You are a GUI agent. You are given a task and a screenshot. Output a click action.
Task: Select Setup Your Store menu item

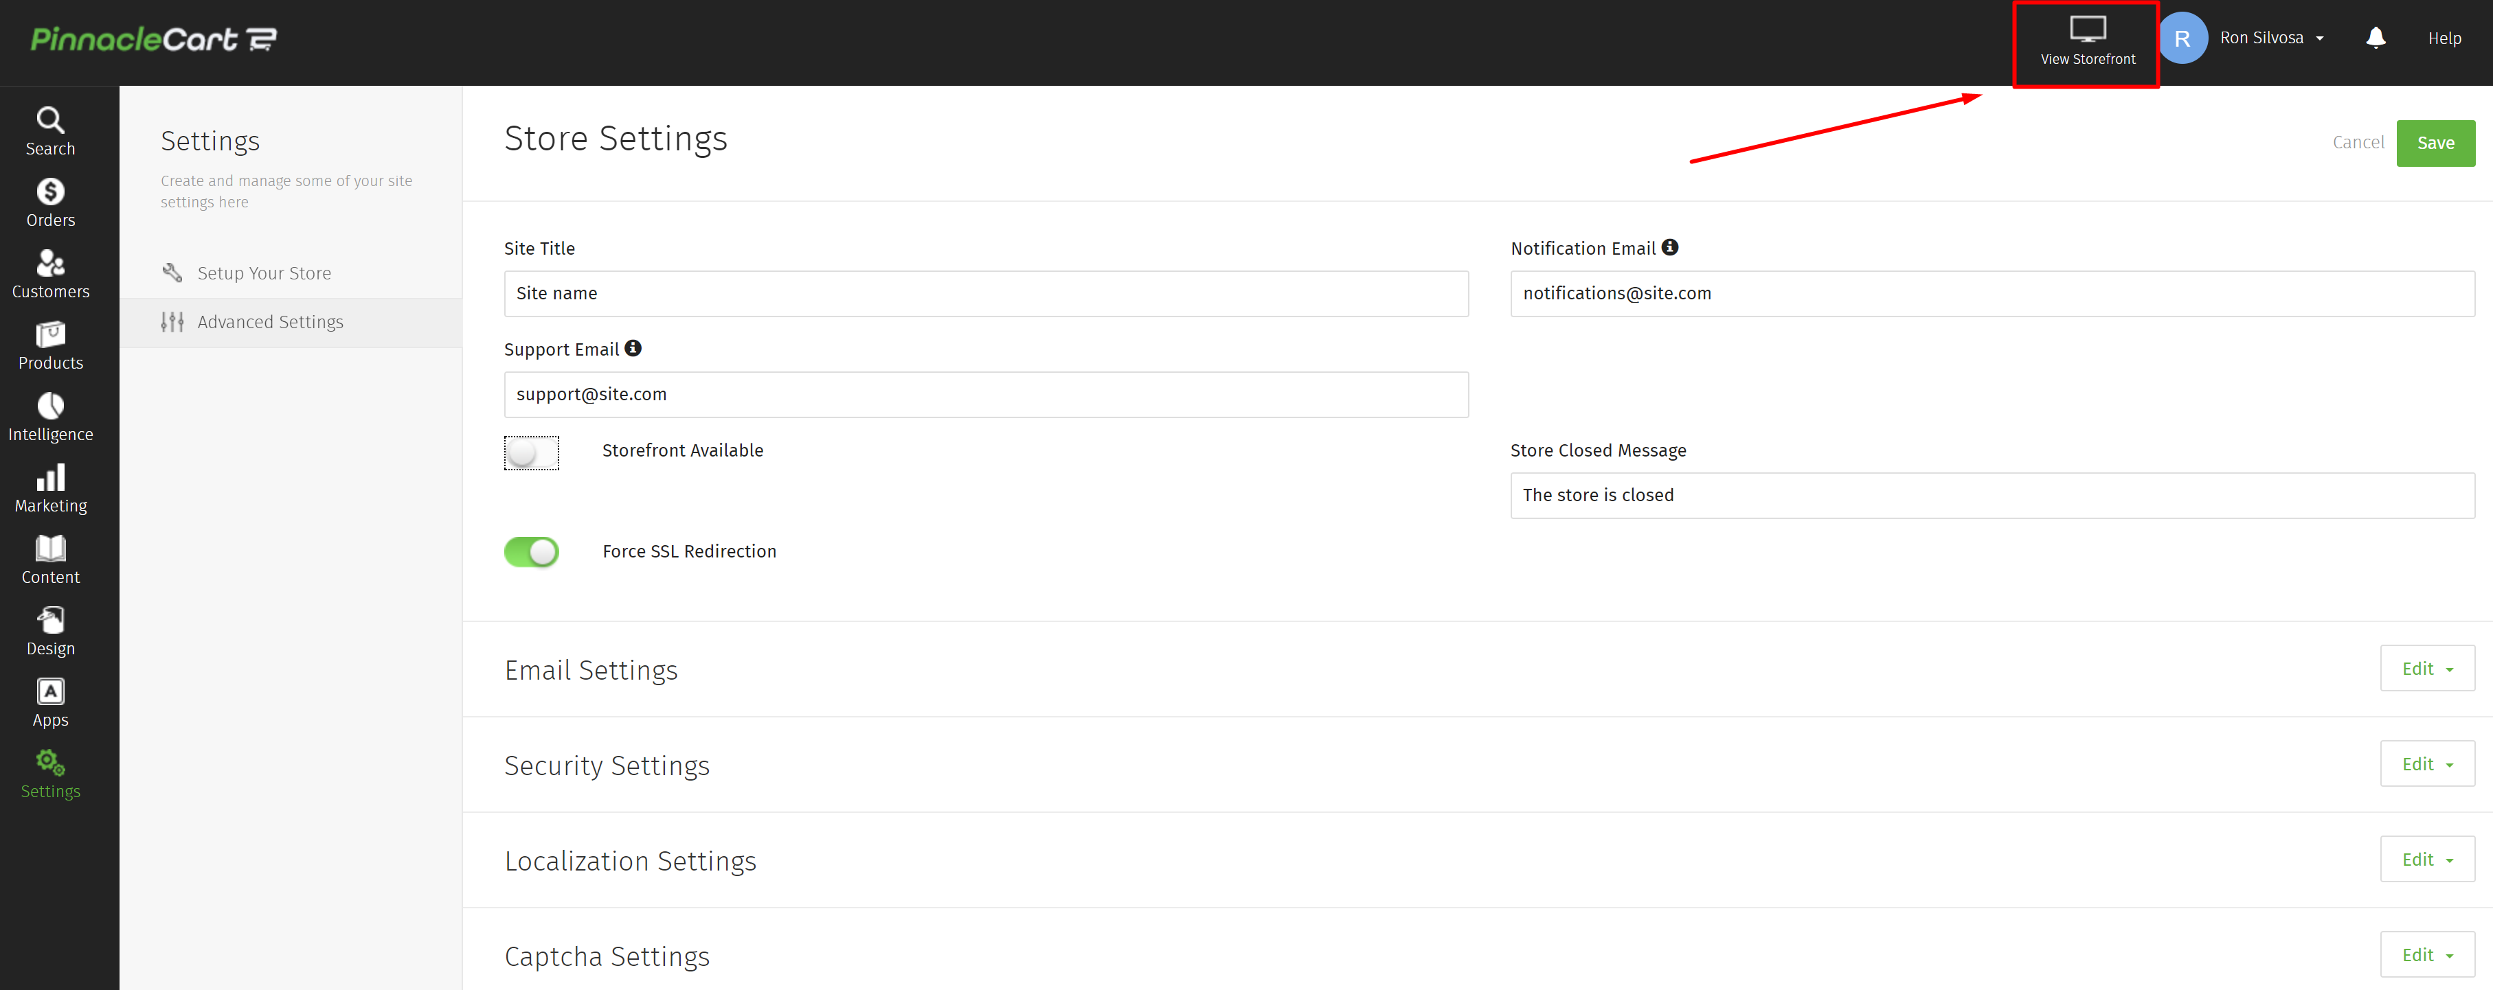pyautogui.click(x=263, y=274)
